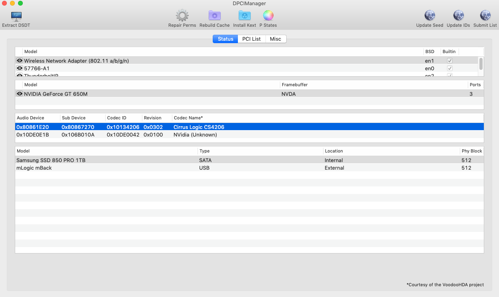Click revision 0x0100 cell
Screen dimensions: 499x297
[x=154, y=135]
